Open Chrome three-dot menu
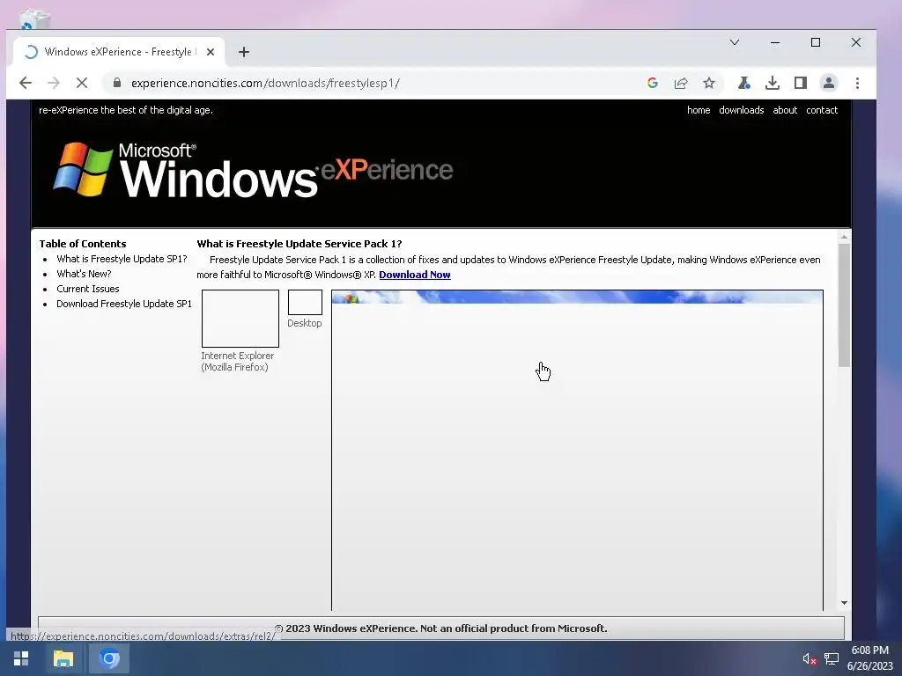Screen dimensions: 902x676 click(x=857, y=83)
